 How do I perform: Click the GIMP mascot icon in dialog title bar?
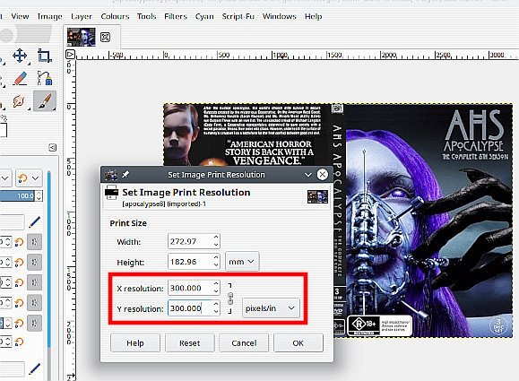pyautogui.click(x=111, y=175)
